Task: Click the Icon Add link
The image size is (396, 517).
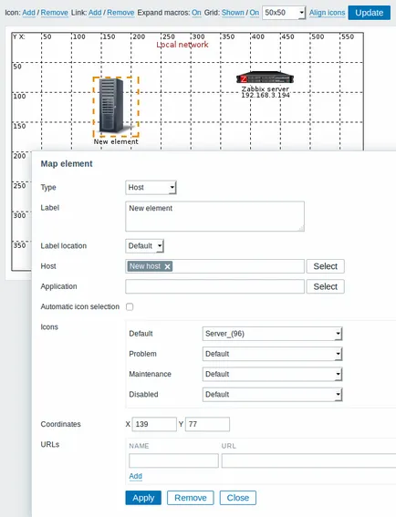Action: coord(28,13)
